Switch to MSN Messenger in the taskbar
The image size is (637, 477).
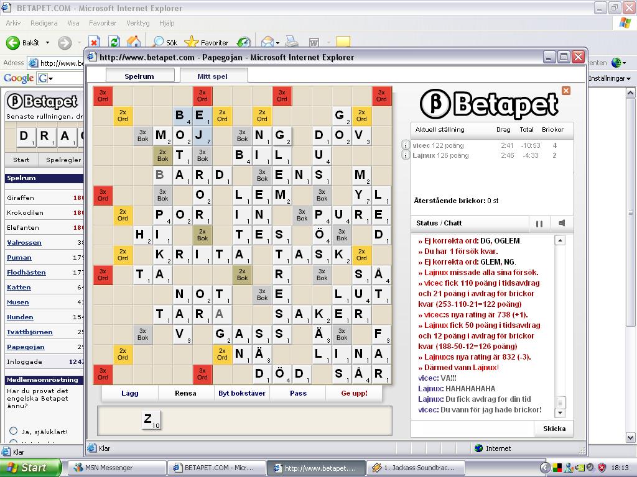[117, 468]
